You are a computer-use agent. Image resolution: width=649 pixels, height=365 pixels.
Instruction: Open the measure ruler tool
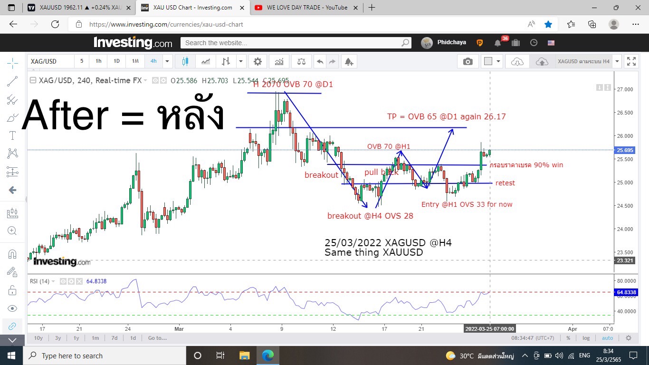click(12, 213)
